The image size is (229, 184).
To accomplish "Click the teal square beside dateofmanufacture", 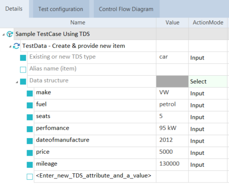I will [x=30, y=141].
